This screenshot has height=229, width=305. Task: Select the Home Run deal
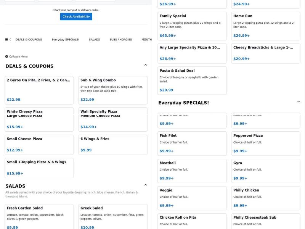[266, 26]
